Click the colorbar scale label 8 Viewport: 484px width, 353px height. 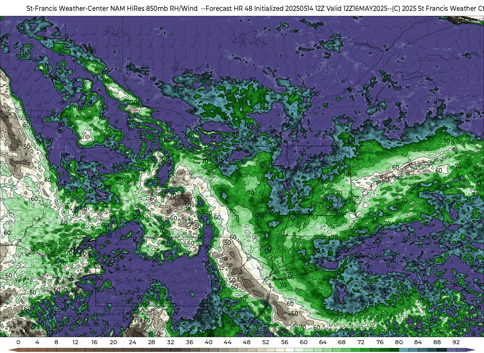(x=56, y=342)
